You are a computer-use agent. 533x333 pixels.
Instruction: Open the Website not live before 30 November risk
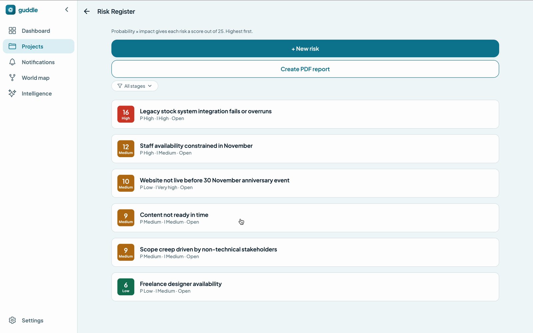point(305,183)
